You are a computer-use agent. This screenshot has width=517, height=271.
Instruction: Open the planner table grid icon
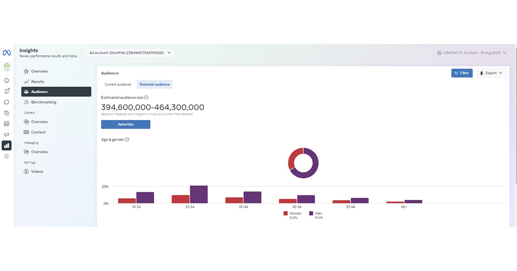tap(6, 124)
